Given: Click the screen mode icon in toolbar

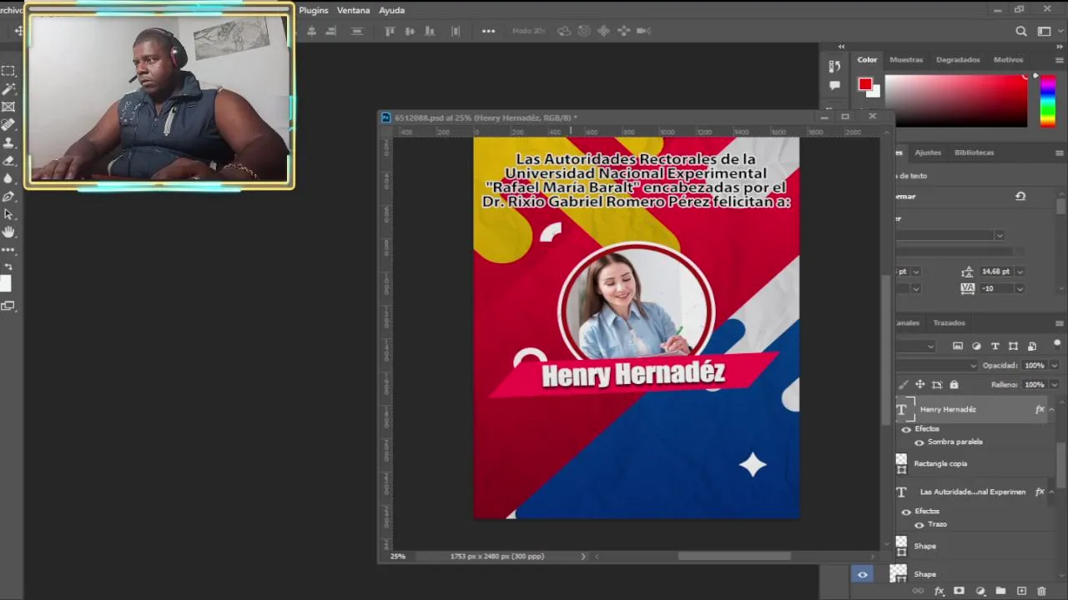Looking at the screenshot, I should click(8, 306).
